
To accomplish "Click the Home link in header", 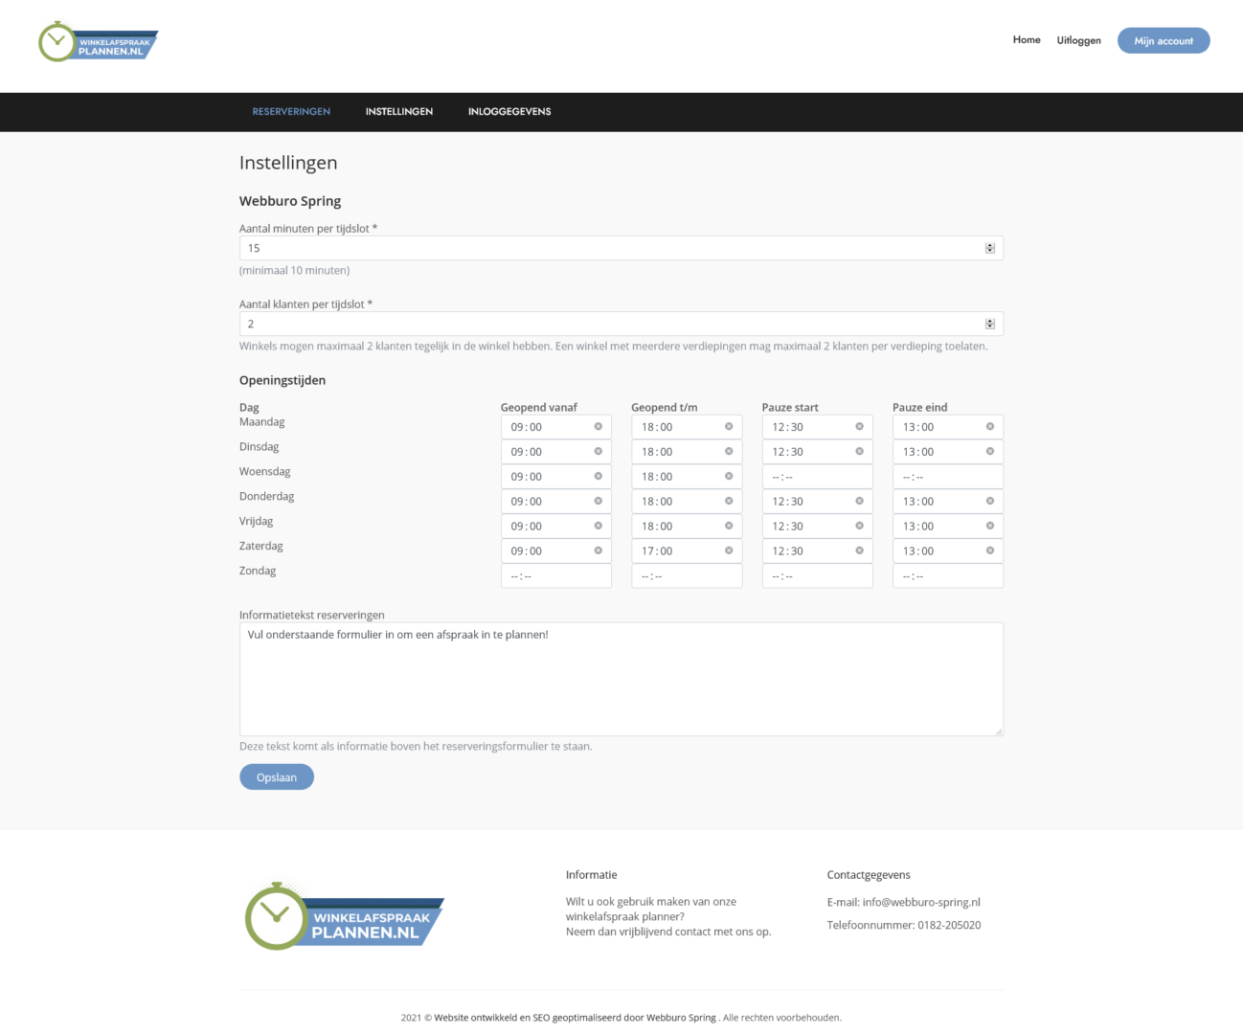I will (1027, 40).
